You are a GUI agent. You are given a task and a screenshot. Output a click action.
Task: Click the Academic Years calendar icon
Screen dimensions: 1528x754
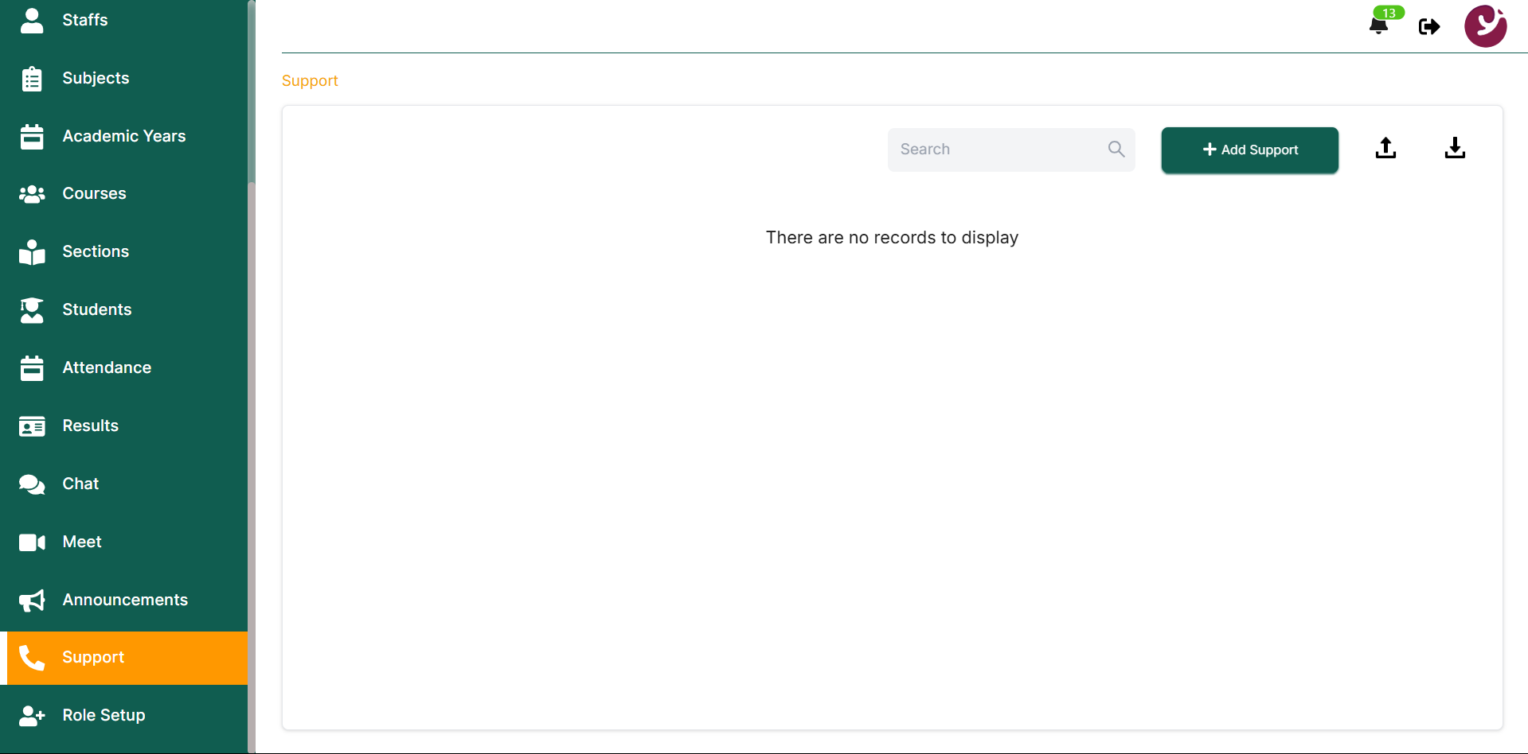(x=32, y=136)
